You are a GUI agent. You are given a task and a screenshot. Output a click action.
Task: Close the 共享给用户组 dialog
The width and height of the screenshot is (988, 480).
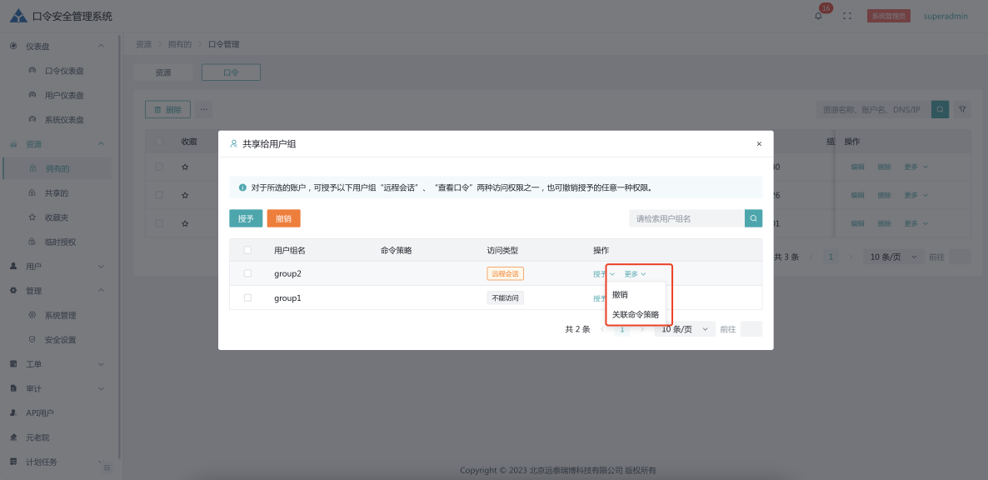tap(758, 144)
